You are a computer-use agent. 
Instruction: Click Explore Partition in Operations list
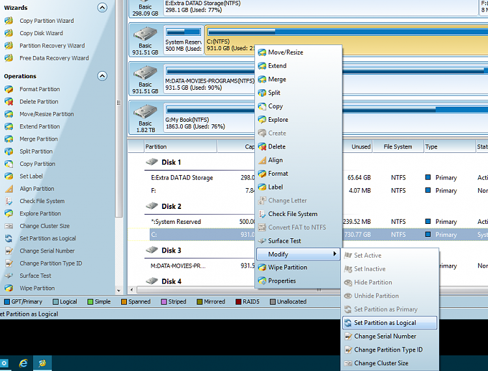pos(40,213)
